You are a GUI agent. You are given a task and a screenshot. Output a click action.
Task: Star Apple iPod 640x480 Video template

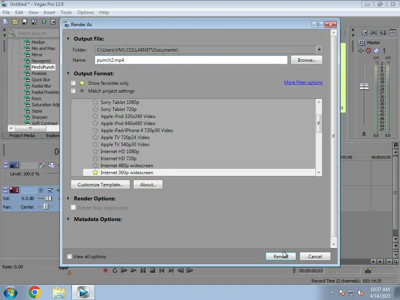(95, 123)
